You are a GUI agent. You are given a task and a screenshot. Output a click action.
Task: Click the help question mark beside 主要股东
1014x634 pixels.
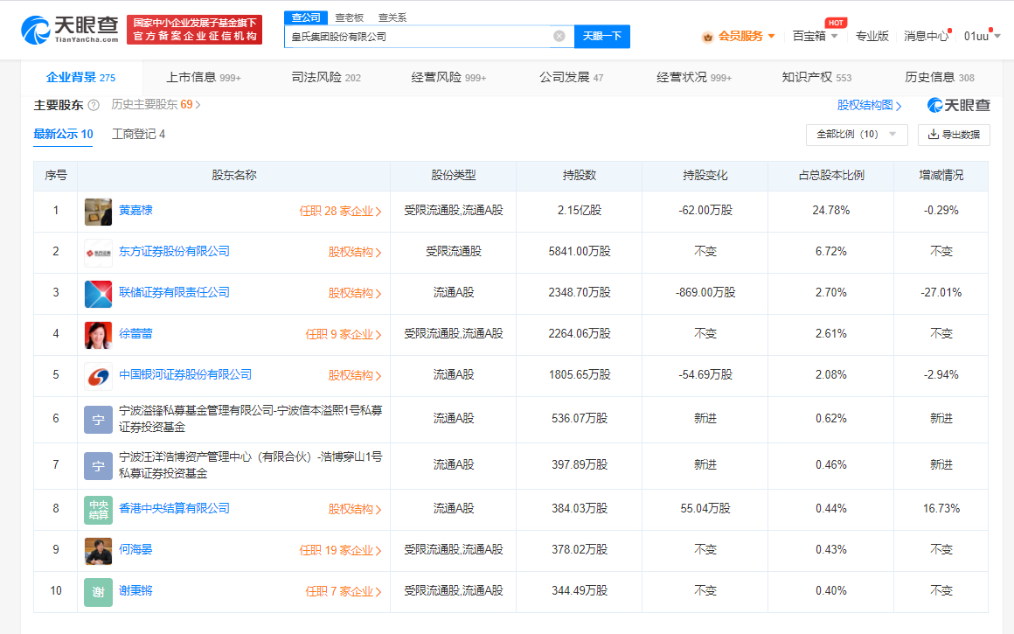click(x=94, y=105)
